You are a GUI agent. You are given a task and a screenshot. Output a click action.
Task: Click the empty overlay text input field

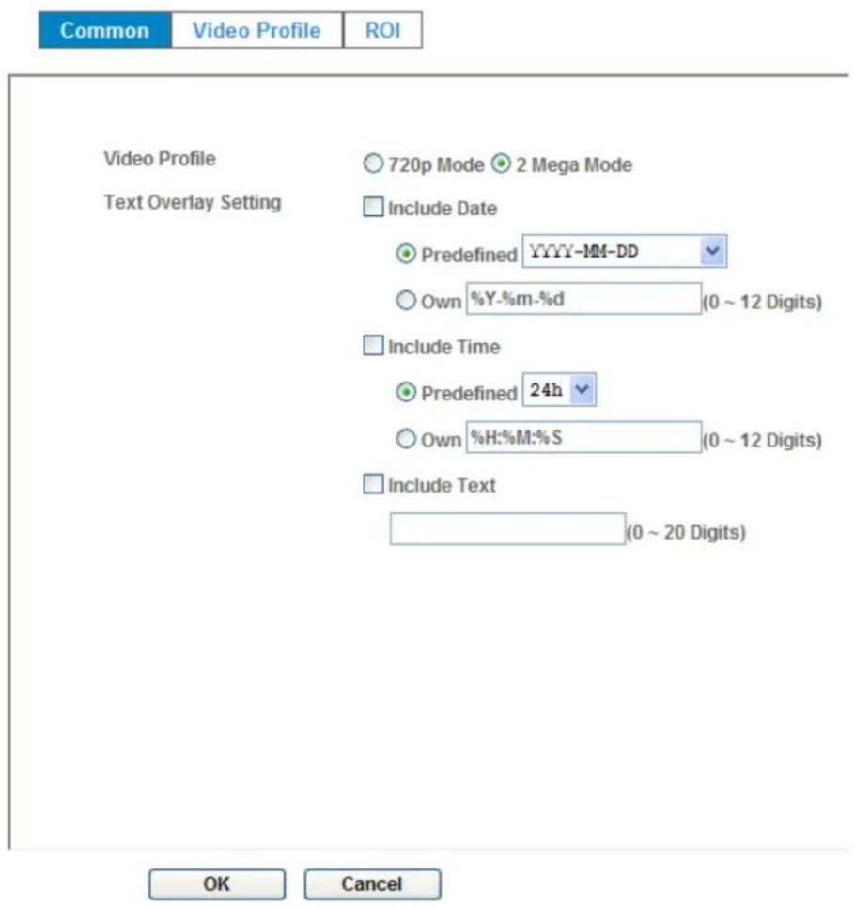[x=507, y=529]
